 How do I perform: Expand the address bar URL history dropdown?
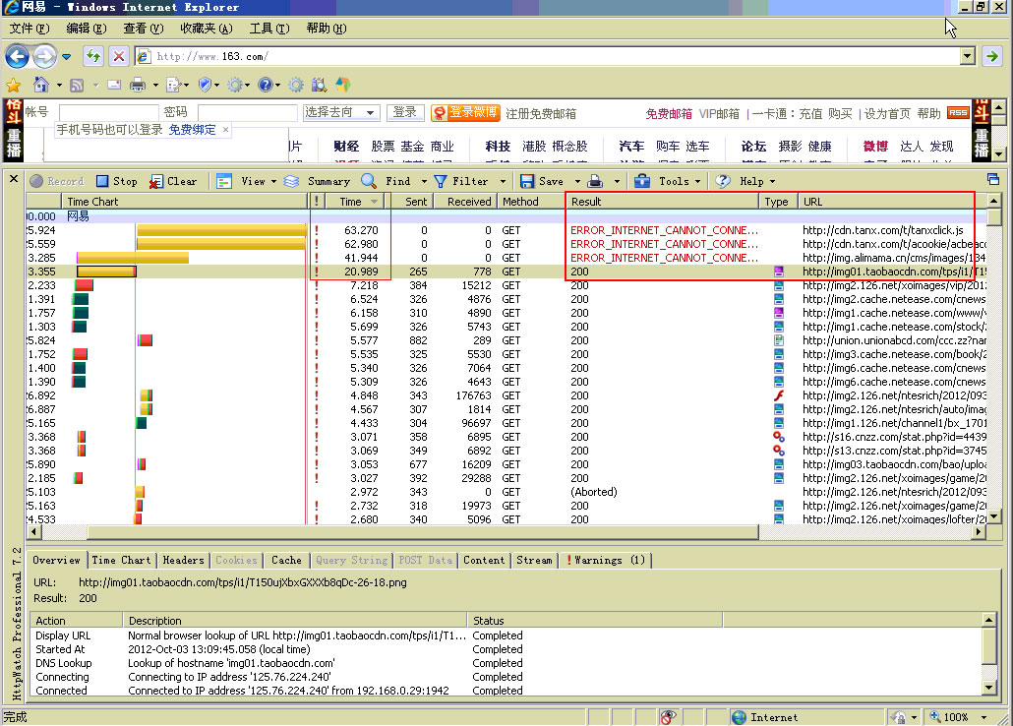[x=967, y=56]
